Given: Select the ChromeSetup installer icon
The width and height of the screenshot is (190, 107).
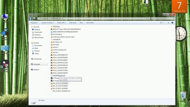Looking at the screenshot, I should pos(51,34).
